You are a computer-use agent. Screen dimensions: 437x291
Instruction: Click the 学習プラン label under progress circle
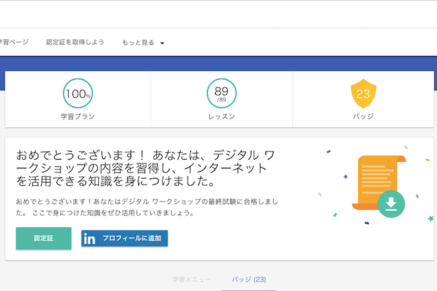click(78, 117)
